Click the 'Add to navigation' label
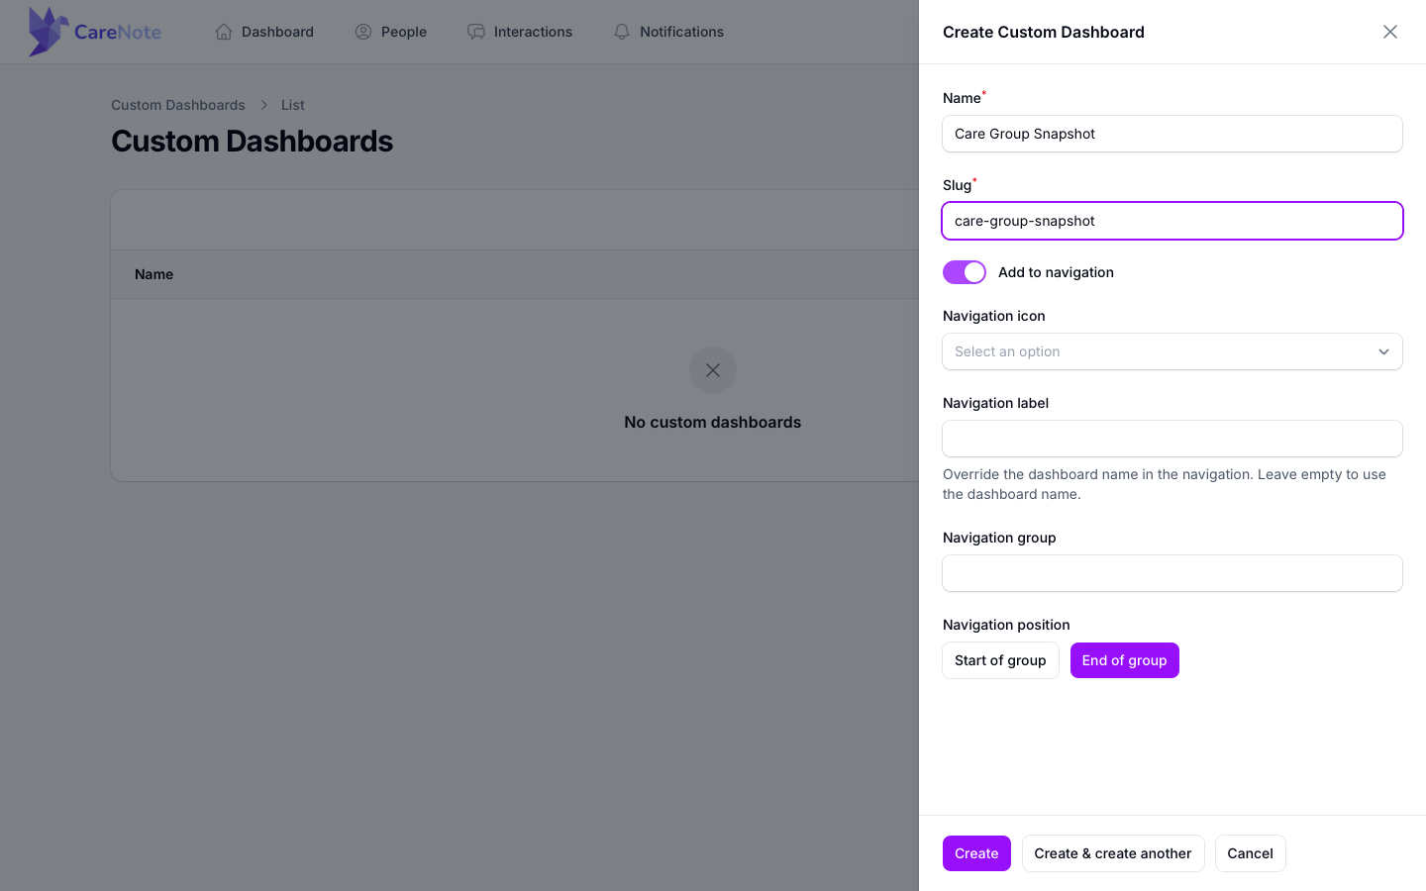The width and height of the screenshot is (1426, 891). pos(1056,272)
